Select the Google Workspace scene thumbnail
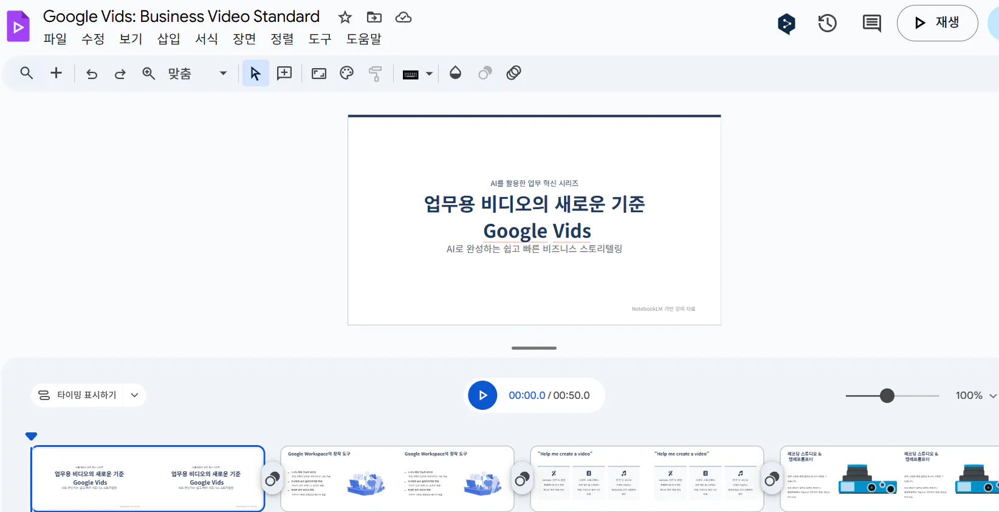999x512 pixels. click(x=397, y=479)
